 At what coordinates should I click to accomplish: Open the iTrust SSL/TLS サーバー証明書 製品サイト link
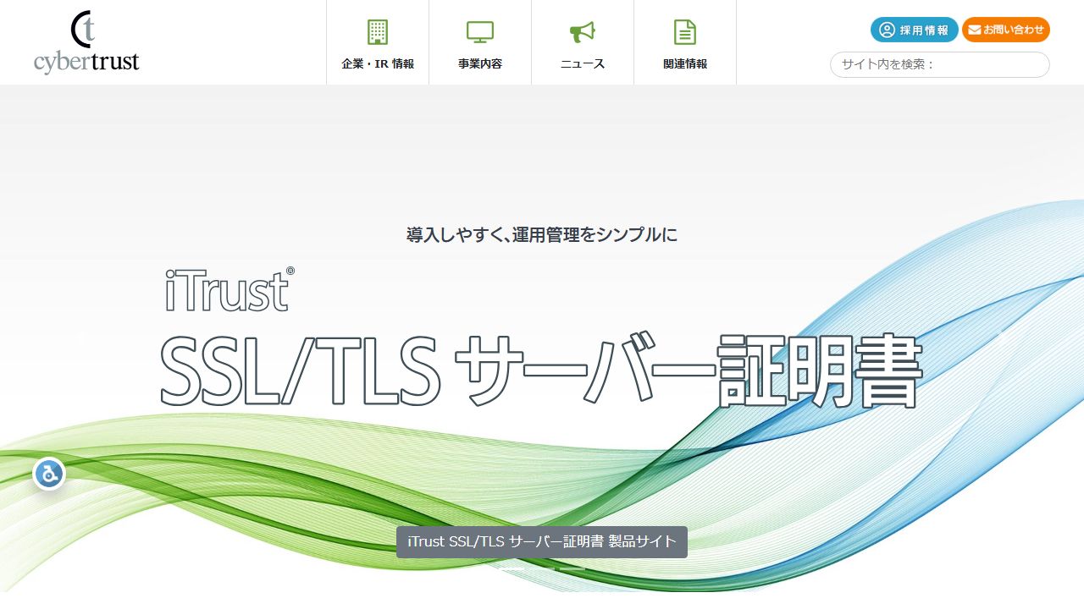(542, 541)
